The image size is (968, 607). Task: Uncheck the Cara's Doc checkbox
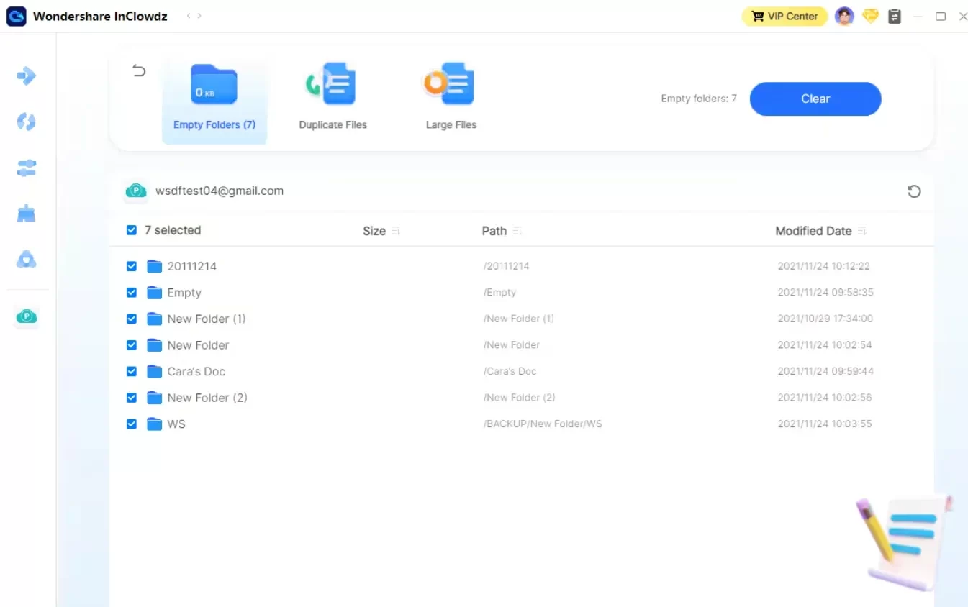(x=131, y=371)
